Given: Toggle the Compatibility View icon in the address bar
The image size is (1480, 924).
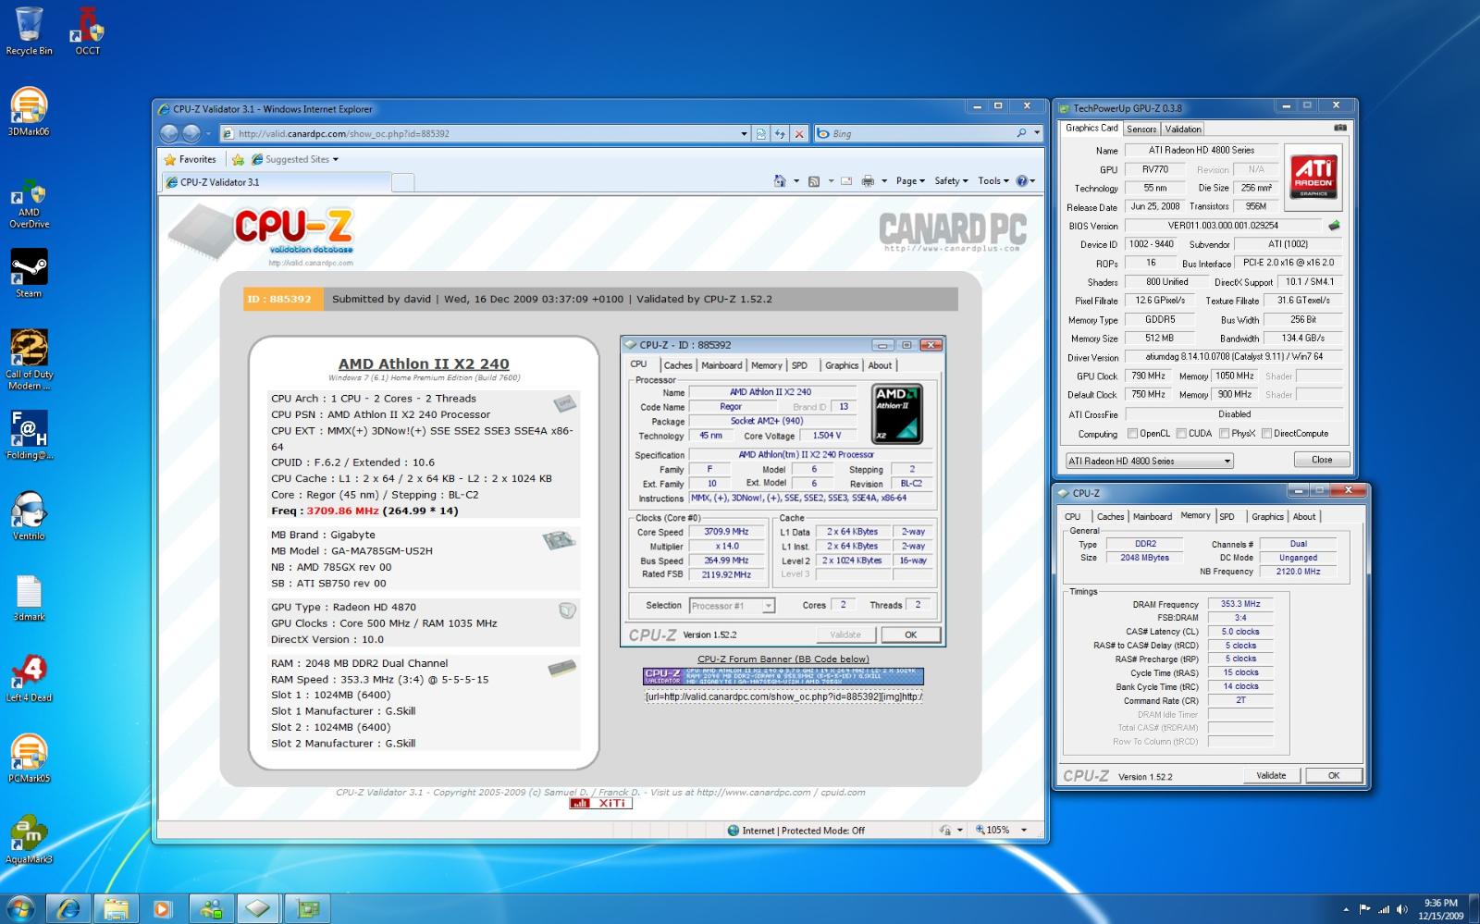Looking at the screenshot, I should tap(760, 133).
